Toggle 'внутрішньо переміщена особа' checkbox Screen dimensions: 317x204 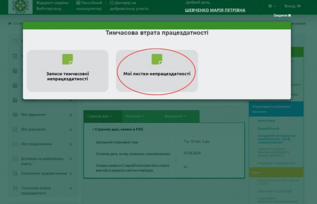coord(255,180)
